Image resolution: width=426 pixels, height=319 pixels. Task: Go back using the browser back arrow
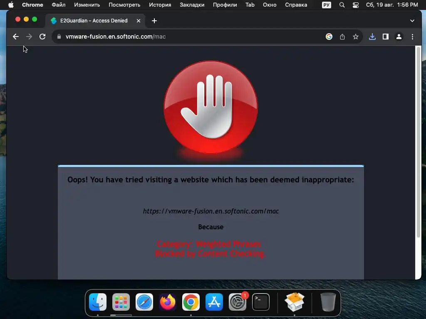click(16, 37)
